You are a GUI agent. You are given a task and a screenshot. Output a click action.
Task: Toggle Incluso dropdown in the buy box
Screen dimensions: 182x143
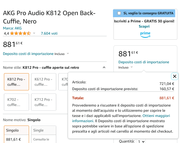click(x=126, y=67)
